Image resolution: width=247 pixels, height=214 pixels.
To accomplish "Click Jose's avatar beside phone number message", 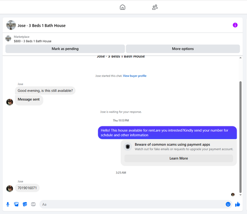I will (x=9, y=188).
